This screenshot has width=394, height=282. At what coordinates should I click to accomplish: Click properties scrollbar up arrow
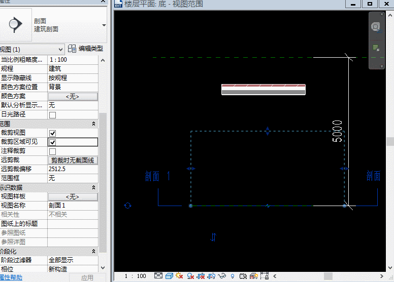[x=103, y=60]
